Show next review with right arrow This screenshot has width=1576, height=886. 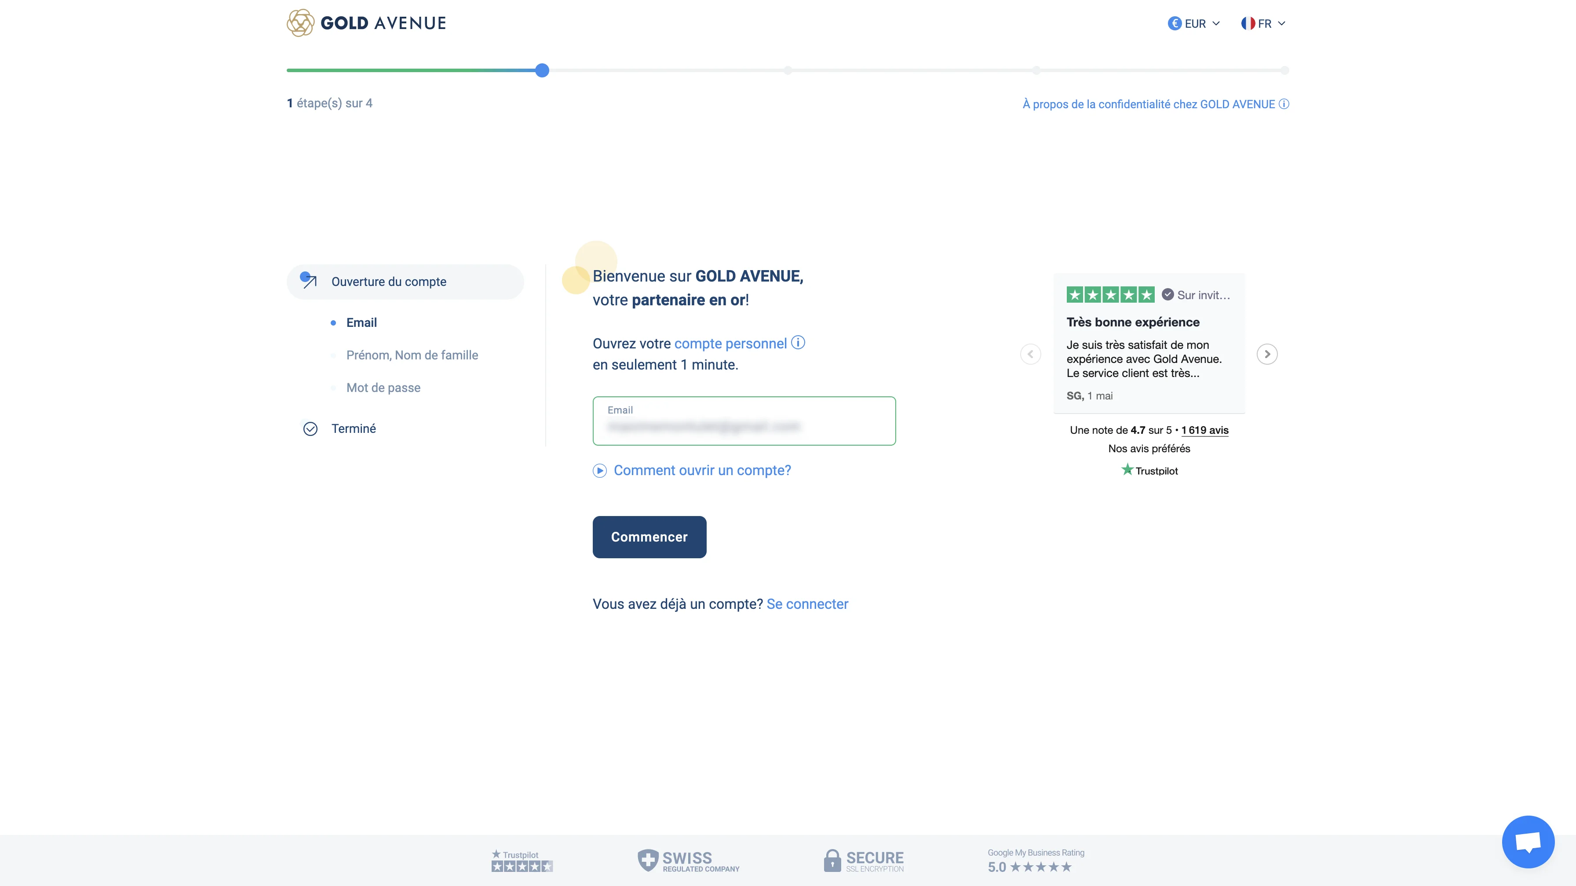click(x=1267, y=354)
